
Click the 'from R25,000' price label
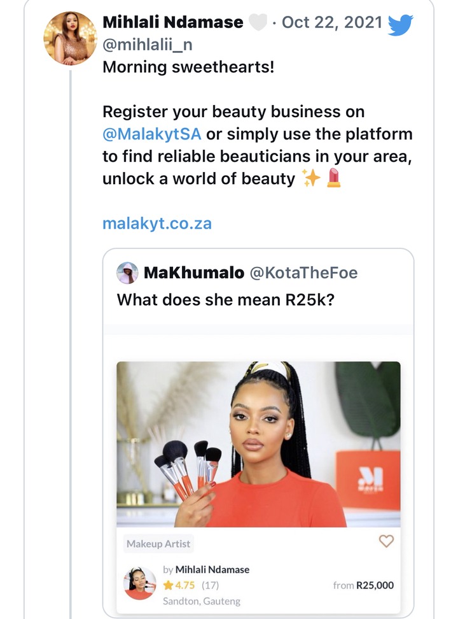tap(363, 585)
